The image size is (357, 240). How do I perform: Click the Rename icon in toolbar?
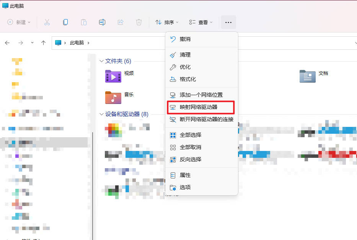pyautogui.click(x=102, y=22)
